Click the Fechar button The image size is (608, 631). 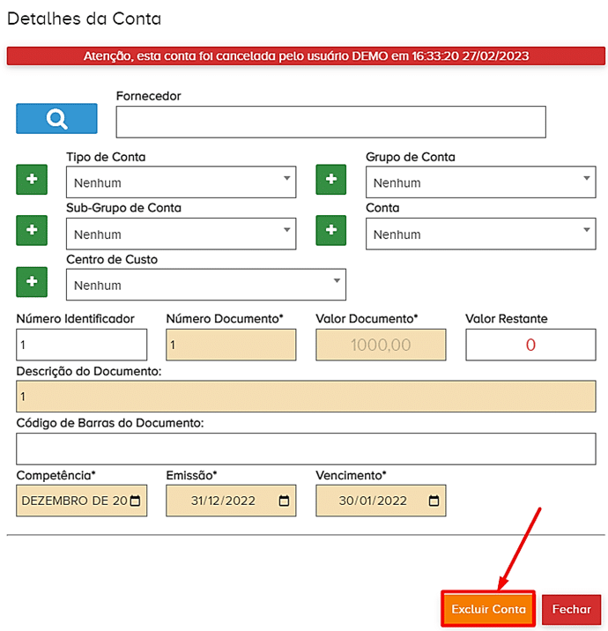(x=571, y=610)
